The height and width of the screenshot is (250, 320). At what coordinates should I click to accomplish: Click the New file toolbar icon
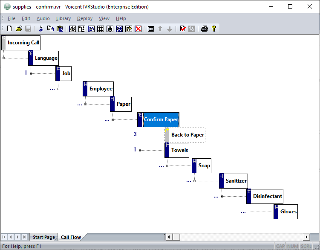click(9, 29)
